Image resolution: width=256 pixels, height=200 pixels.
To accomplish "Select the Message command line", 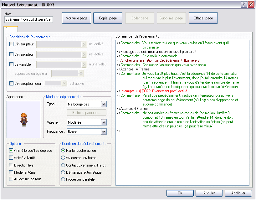I will (x=156, y=52).
